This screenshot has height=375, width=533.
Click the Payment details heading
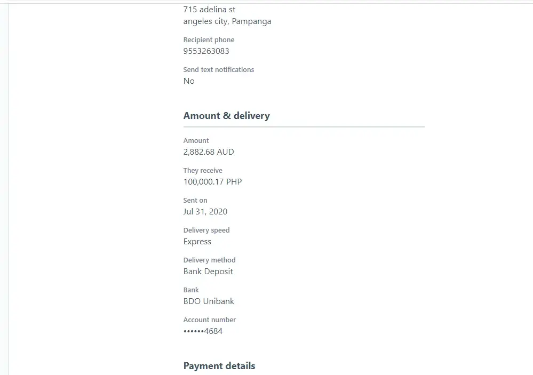pyautogui.click(x=219, y=366)
